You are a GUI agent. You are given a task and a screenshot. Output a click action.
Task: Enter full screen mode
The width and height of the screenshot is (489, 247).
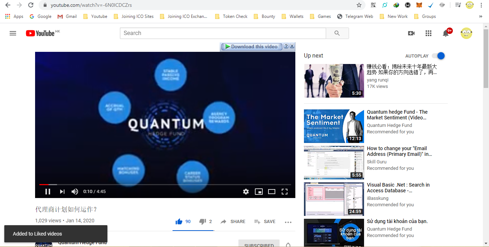coord(285,192)
